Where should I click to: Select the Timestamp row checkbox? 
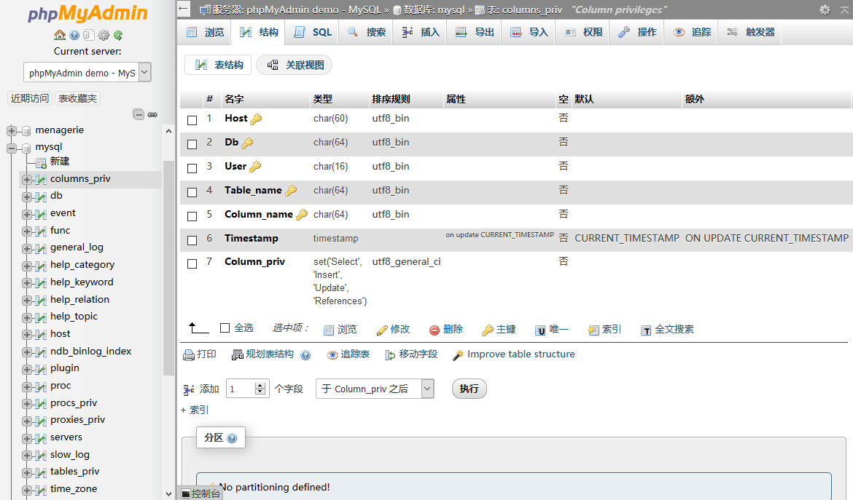192,240
